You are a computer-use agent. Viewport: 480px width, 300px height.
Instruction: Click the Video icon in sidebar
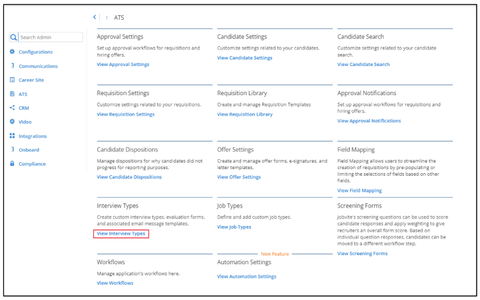coord(13,122)
